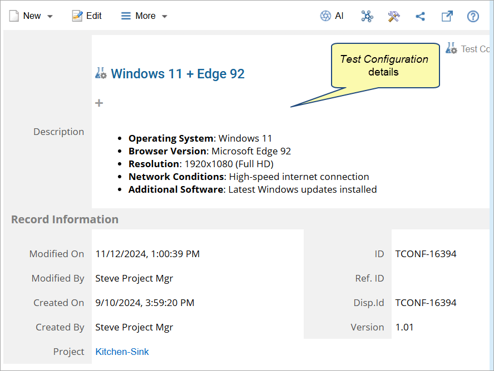Click the New menu label
The image size is (494, 371).
click(32, 16)
